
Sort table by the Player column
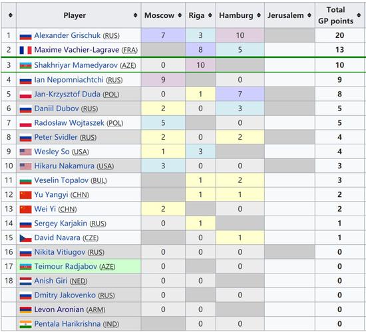coord(135,15)
